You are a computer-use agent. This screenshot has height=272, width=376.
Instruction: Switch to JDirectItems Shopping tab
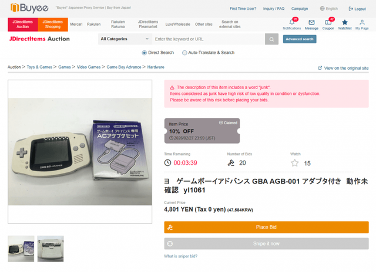(x=53, y=25)
